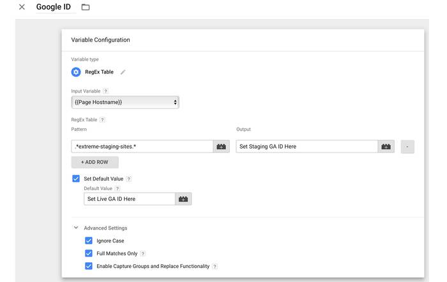Click the Output field Set Staging GA ID Here

[x=307, y=146]
